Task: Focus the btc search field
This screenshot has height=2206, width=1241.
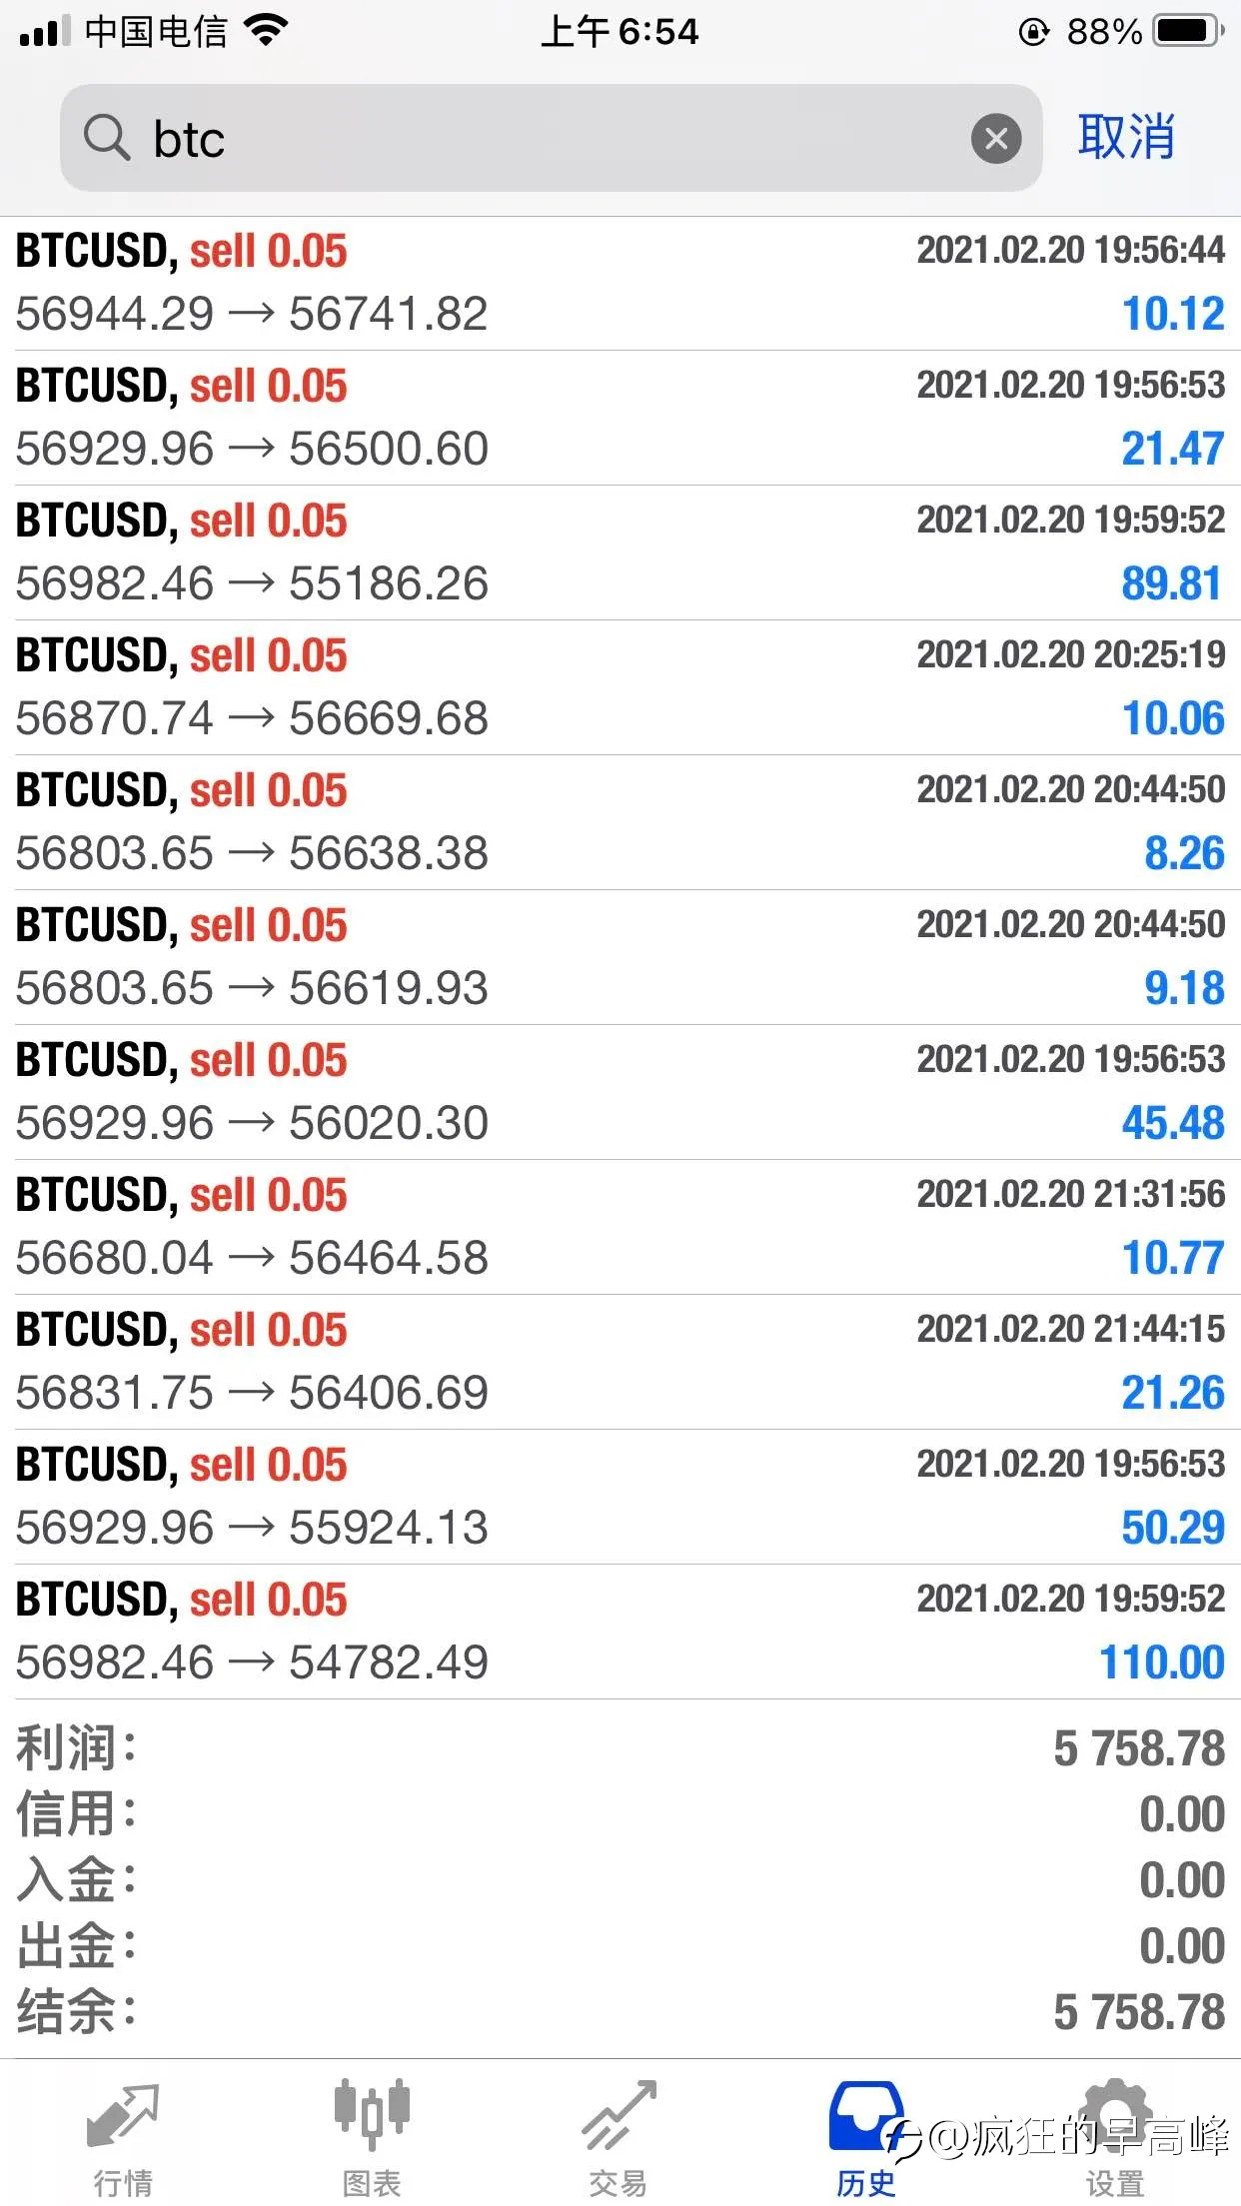Action: pyautogui.click(x=551, y=138)
